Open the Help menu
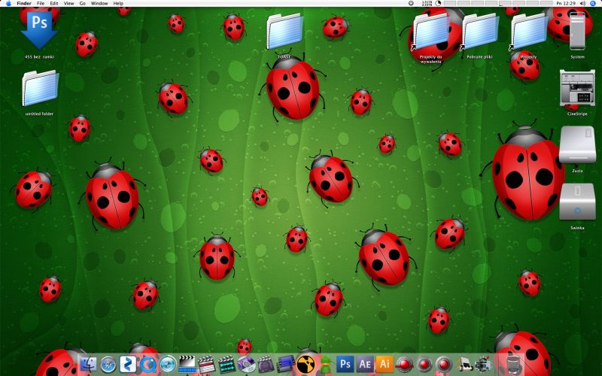The width and height of the screenshot is (602, 376). tap(118, 3)
